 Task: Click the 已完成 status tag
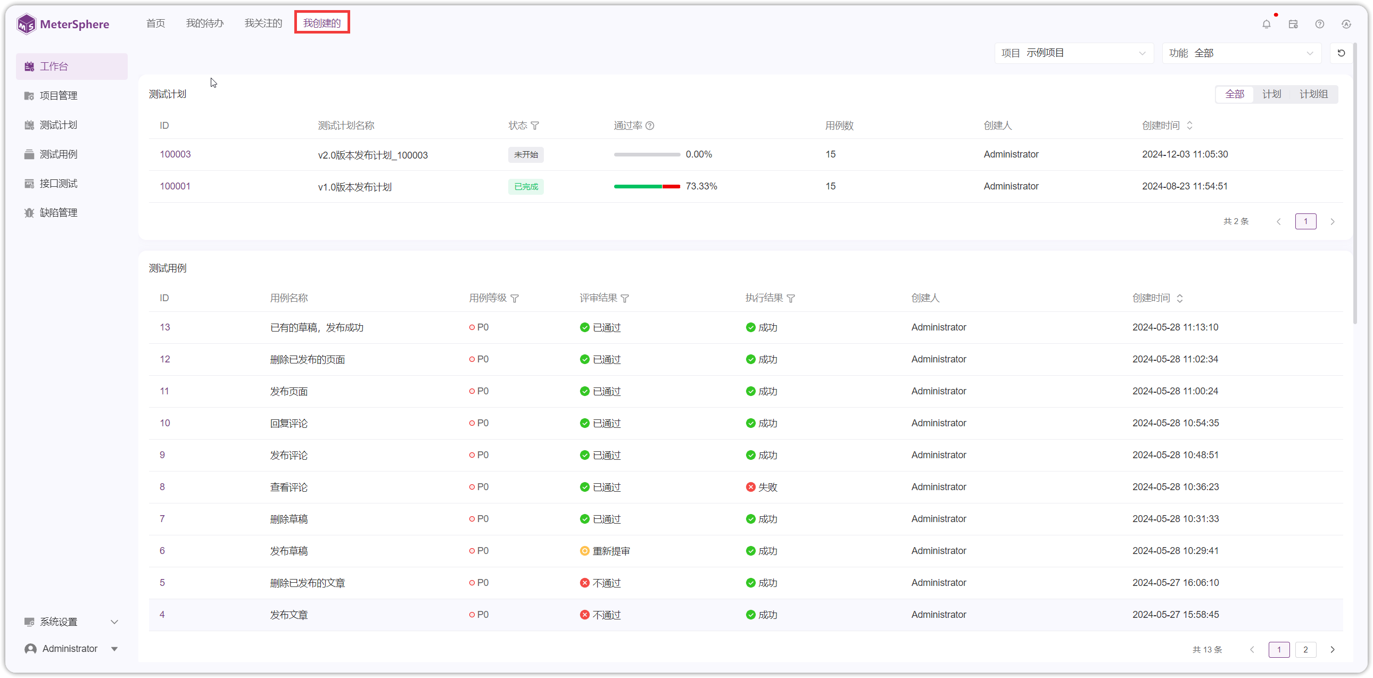pos(526,187)
